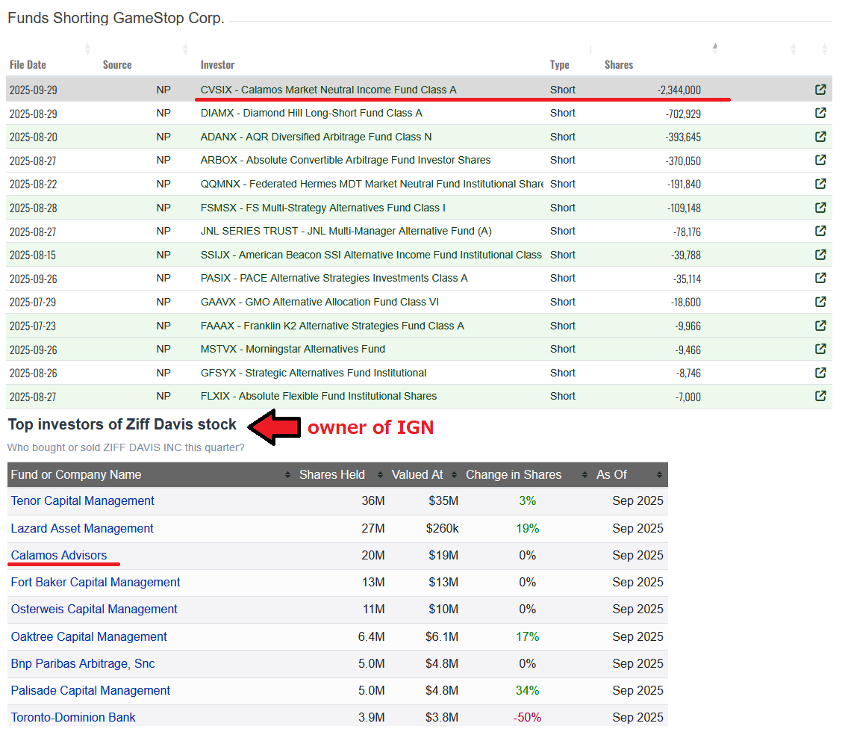Select the 36M shares held cell
Screen dimensions: 851x735
(372, 501)
